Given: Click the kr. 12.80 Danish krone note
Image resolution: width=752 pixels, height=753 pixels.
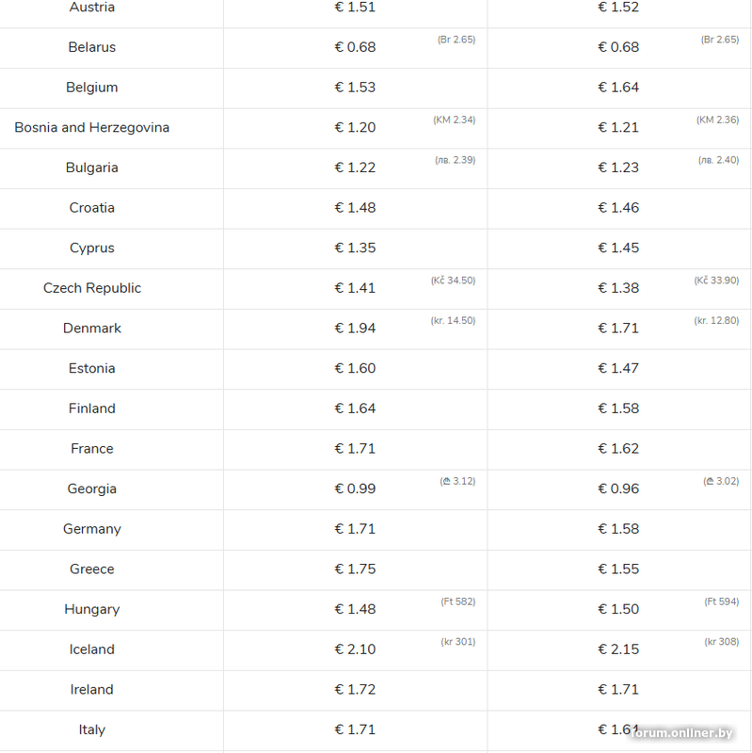Looking at the screenshot, I should pos(716,321).
